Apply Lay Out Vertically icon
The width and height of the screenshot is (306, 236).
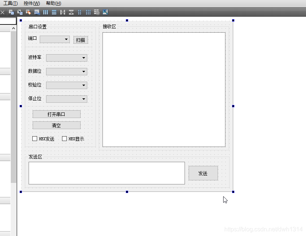click(x=54, y=12)
